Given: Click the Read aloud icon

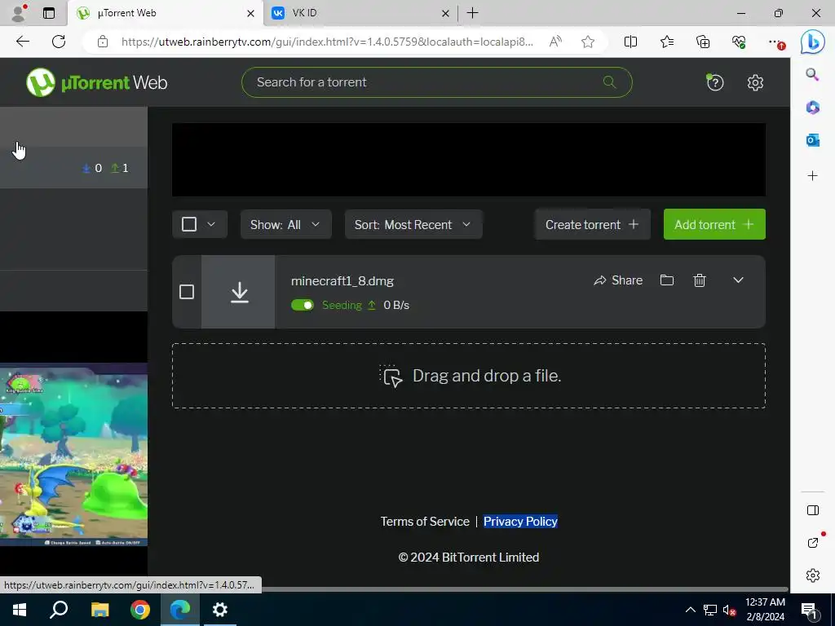Looking at the screenshot, I should tap(554, 42).
